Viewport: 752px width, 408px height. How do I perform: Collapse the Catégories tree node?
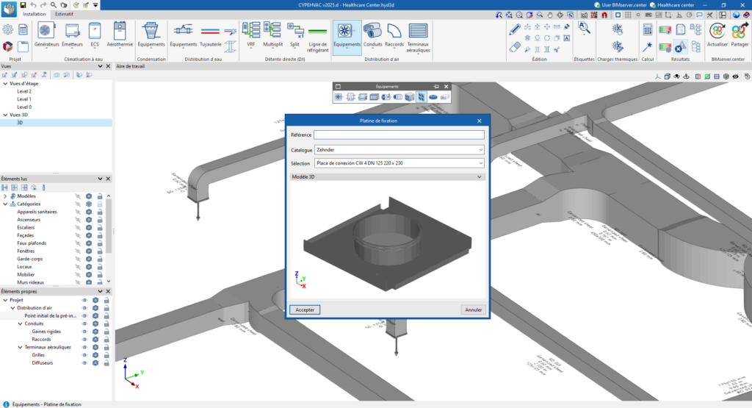[5, 204]
